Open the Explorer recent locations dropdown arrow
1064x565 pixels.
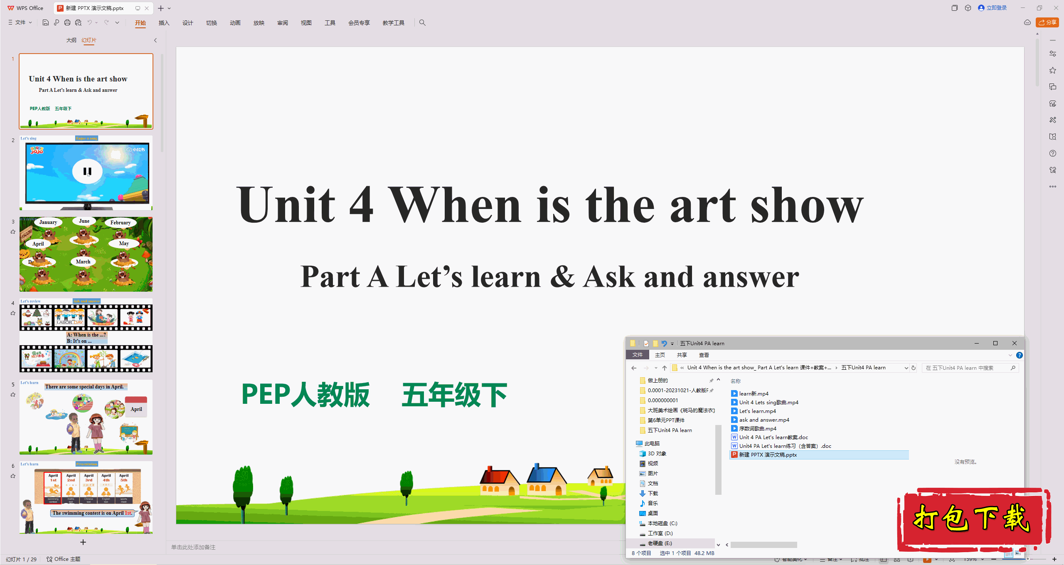656,368
